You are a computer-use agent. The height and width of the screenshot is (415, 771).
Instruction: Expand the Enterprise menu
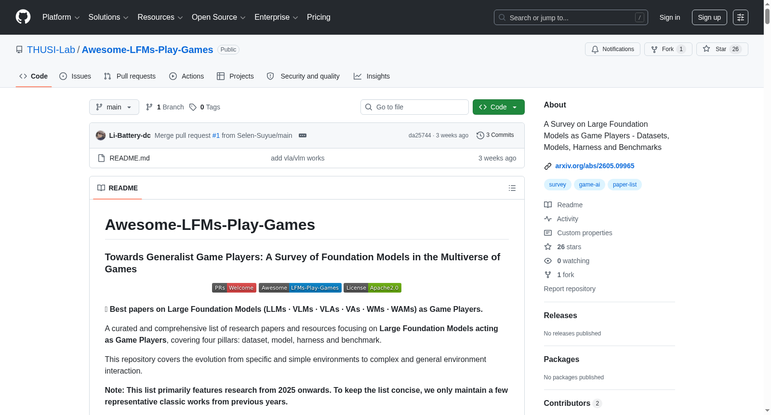[276, 17]
